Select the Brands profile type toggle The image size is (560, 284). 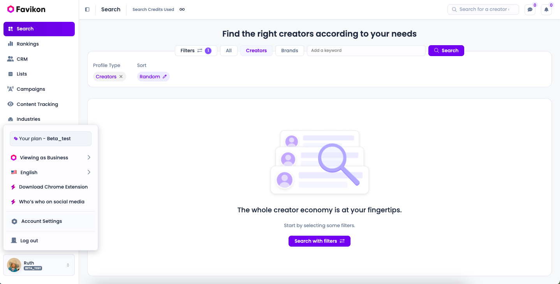[289, 51]
